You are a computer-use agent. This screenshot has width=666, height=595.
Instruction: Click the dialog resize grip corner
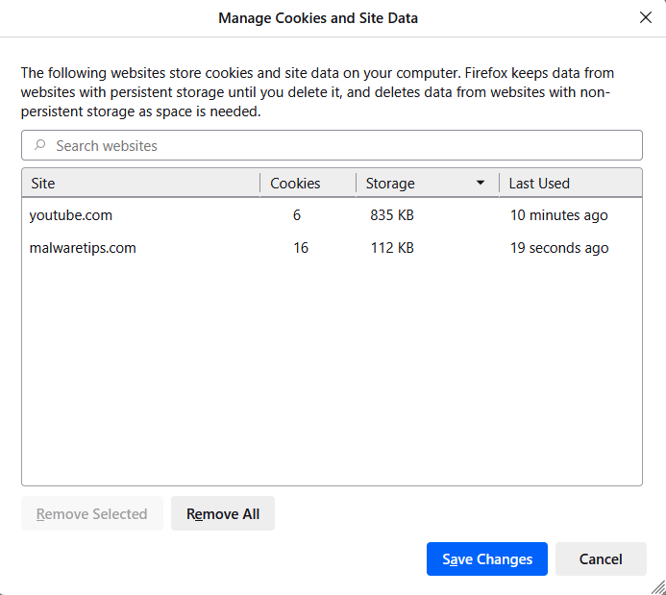pyautogui.click(x=658, y=587)
